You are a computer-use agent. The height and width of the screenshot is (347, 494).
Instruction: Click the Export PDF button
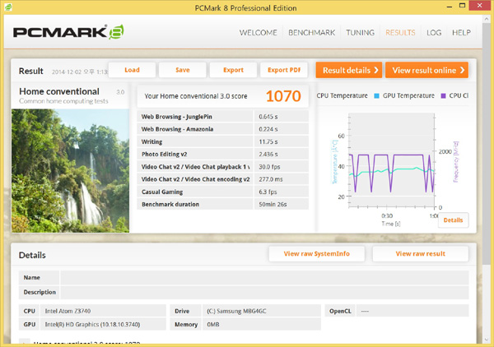tap(284, 70)
